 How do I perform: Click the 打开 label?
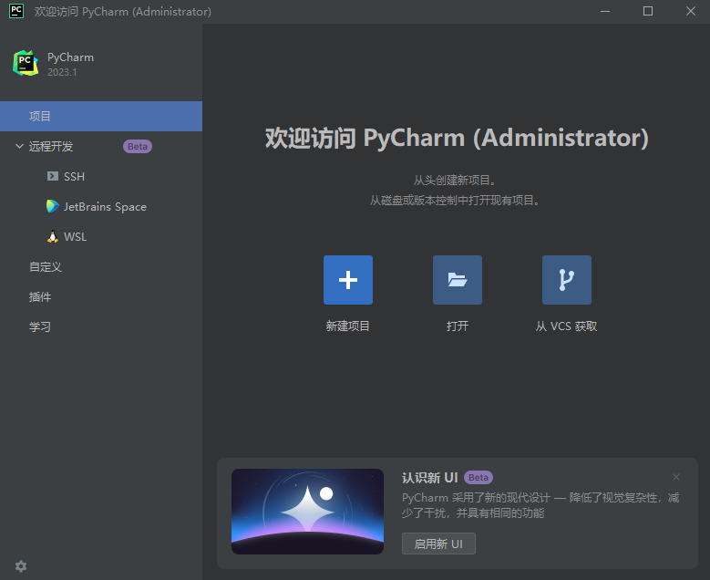pyautogui.click(x=458, y=326)
